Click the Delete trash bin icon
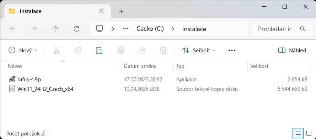 pos(163,50)
